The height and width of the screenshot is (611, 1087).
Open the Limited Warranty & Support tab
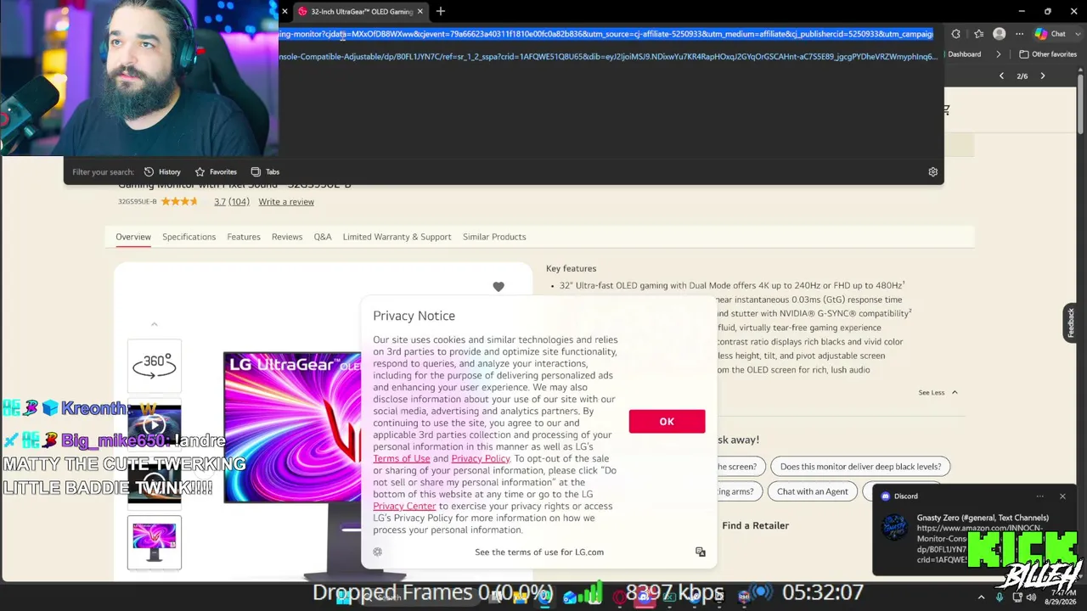[397, 237]
